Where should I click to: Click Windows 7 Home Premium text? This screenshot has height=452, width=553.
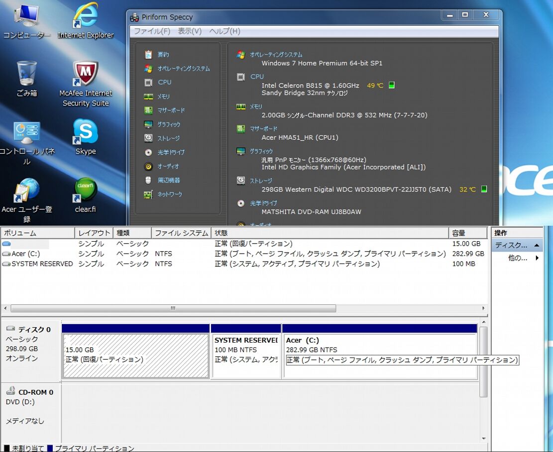click(322, 63)
